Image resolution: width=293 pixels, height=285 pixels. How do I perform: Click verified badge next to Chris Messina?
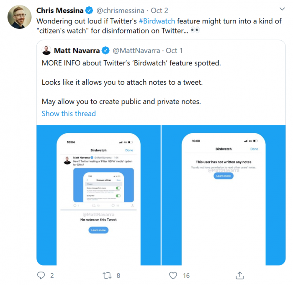89,10
